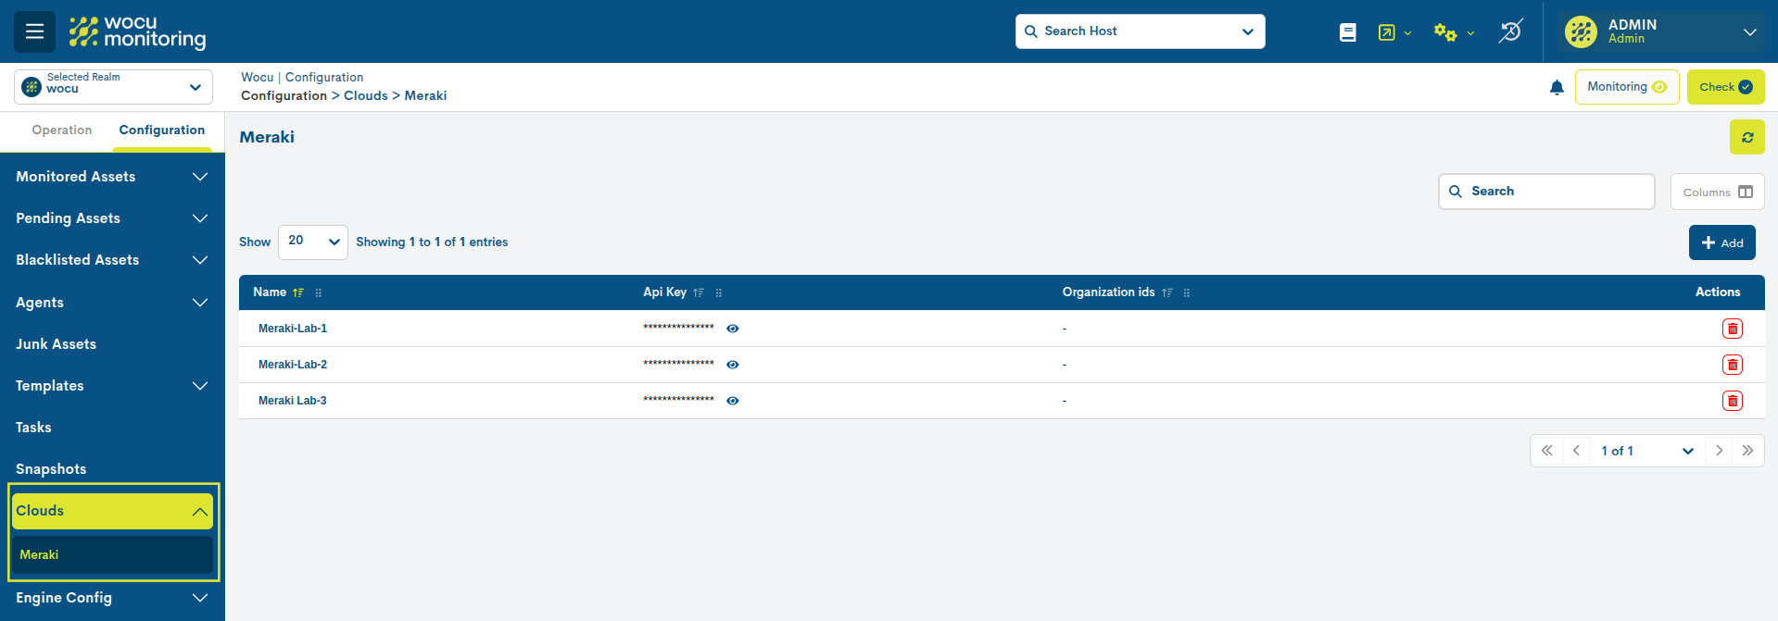The image size is (1778, 621).
Task: Grab the Name column drag handle
Action: click(x=319, y=292)
